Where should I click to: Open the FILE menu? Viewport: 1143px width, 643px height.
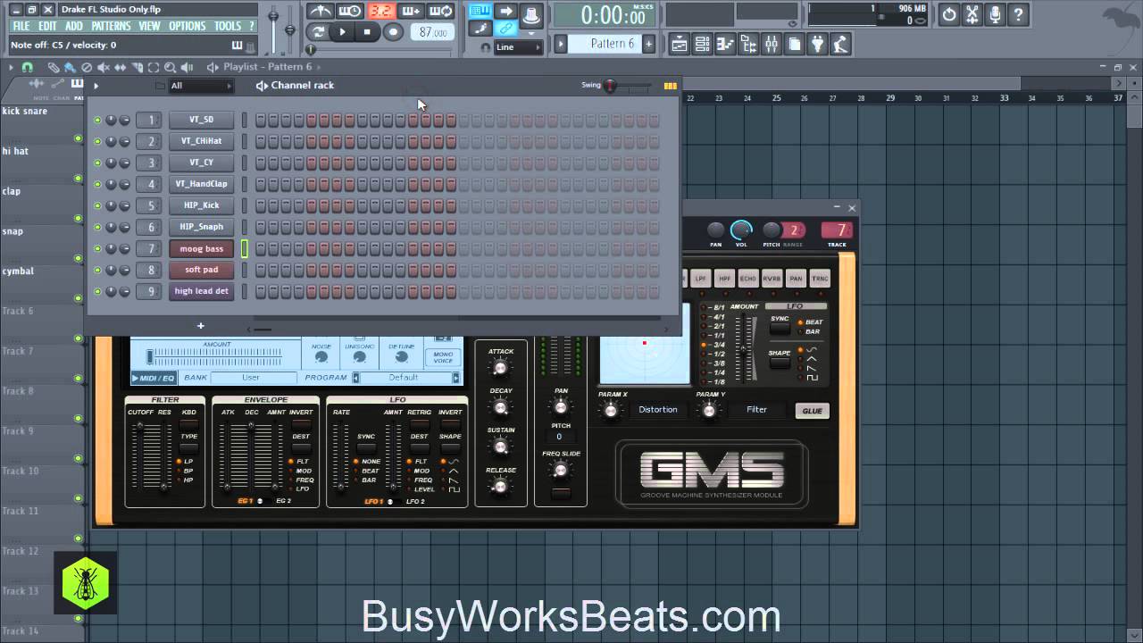pyautogui.click(x=21, y=27)
